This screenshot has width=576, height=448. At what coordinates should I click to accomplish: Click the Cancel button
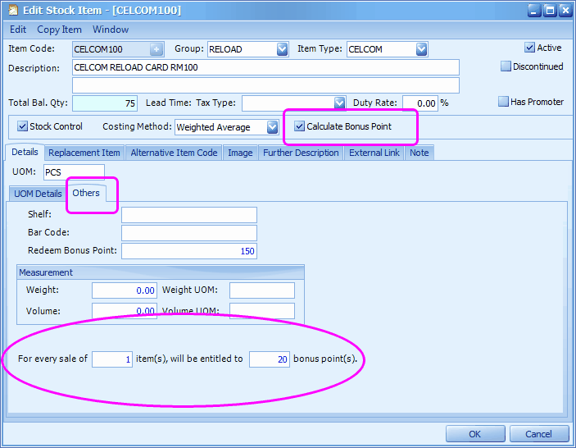tap(538, 434)
